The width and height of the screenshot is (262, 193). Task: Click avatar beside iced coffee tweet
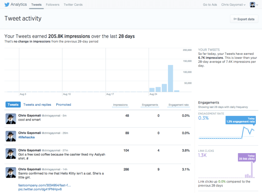tap(11, 154)
